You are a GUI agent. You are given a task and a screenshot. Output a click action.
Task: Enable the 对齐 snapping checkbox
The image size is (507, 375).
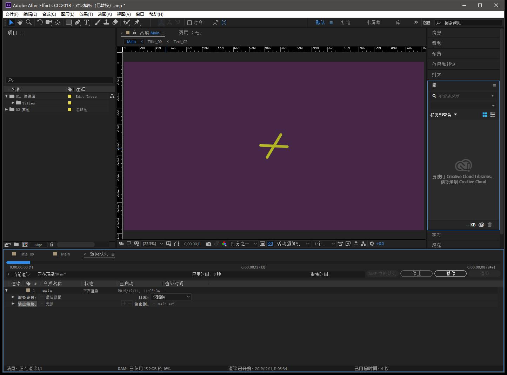(x=189, y=23)
